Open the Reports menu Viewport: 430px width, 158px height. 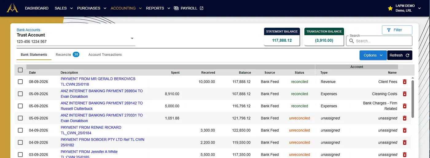(x=155, y=8)
